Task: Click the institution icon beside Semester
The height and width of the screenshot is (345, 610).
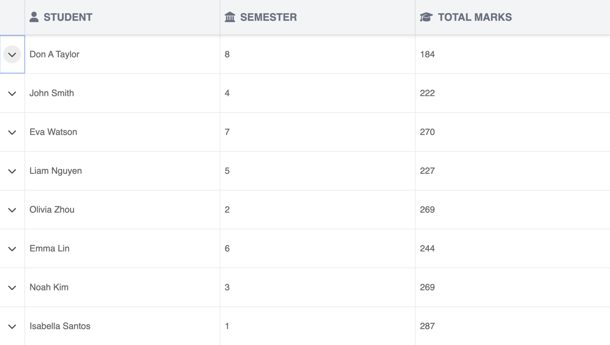Action: (230, 17)
